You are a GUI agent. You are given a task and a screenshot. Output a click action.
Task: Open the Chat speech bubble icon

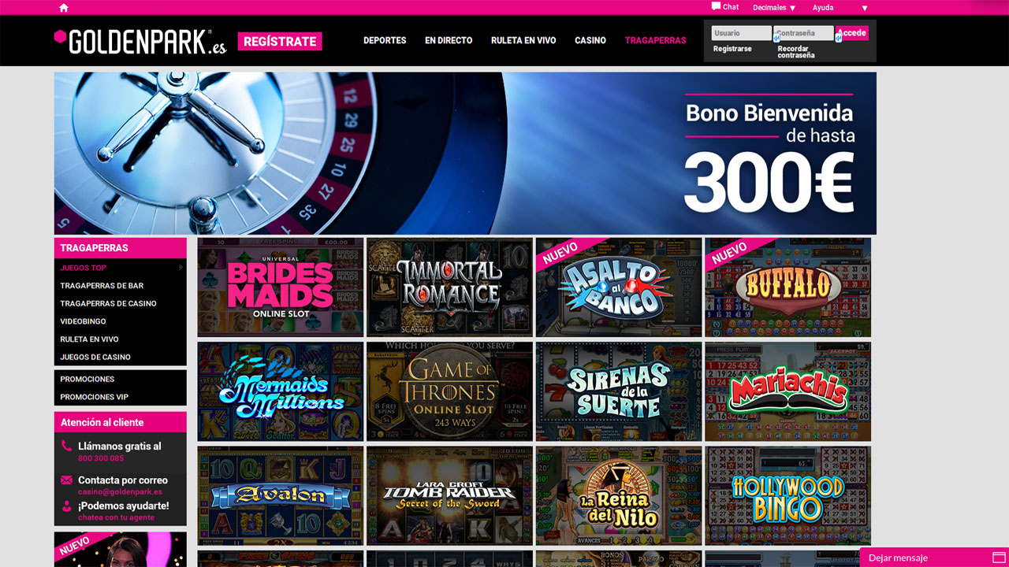pyautogui.click(x=716, y=6)
